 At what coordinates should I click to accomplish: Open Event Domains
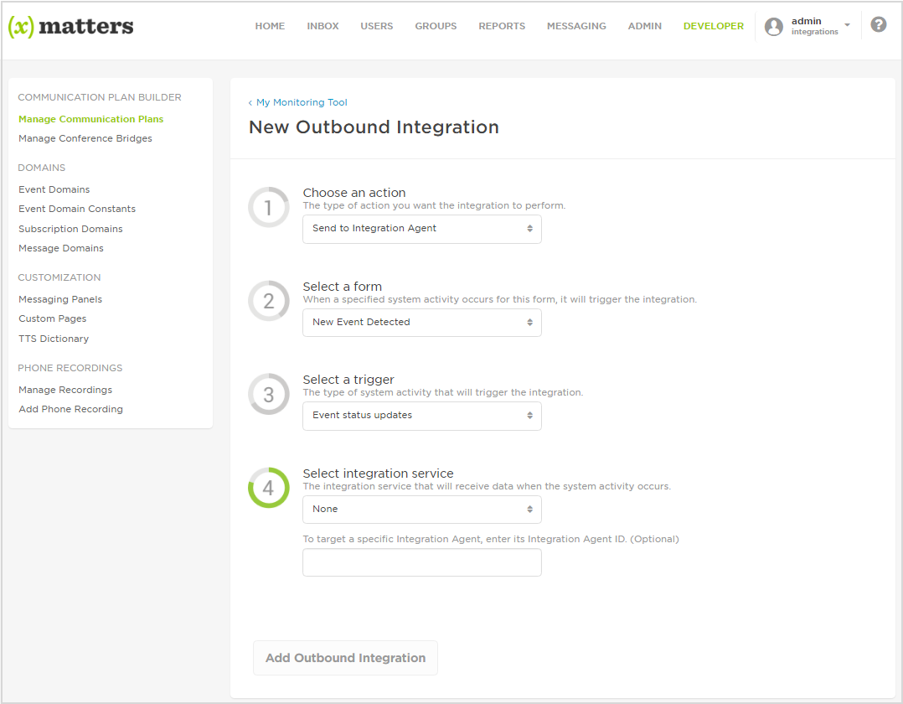click(54, 189)
